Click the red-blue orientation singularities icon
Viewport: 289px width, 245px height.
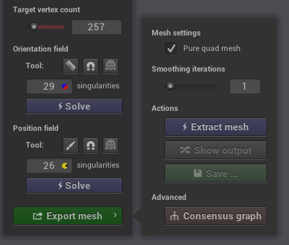tap(65, 86)
